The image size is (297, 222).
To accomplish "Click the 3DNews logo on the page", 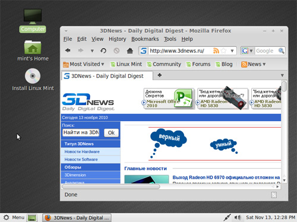I will (88, 102).
